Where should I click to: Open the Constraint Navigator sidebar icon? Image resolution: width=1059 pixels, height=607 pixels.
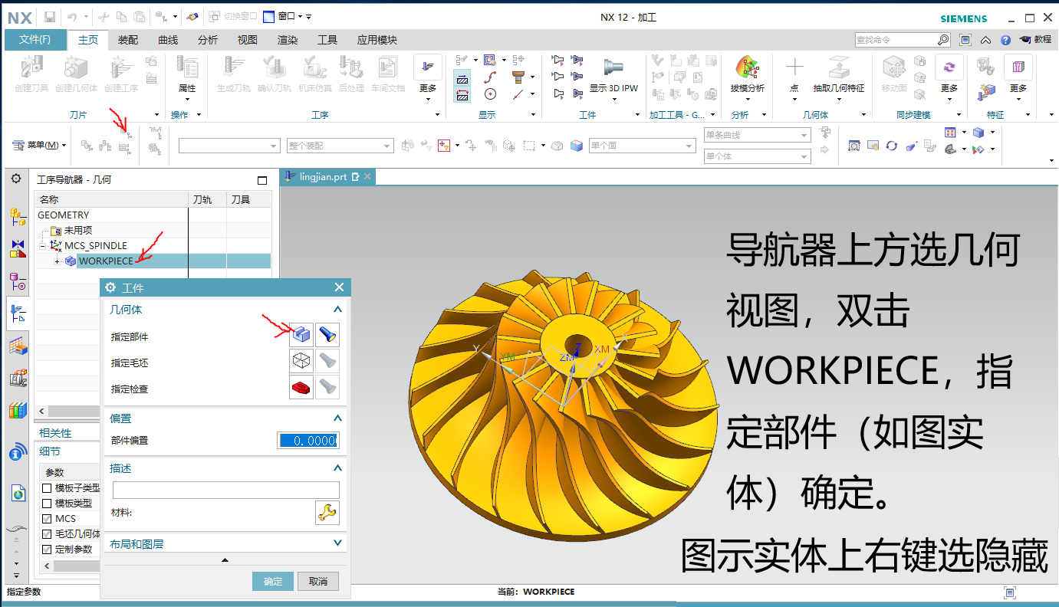click(18, 248)
